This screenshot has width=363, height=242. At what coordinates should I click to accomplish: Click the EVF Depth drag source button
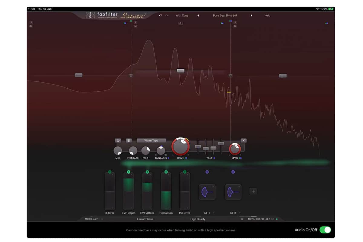point(129,172)
